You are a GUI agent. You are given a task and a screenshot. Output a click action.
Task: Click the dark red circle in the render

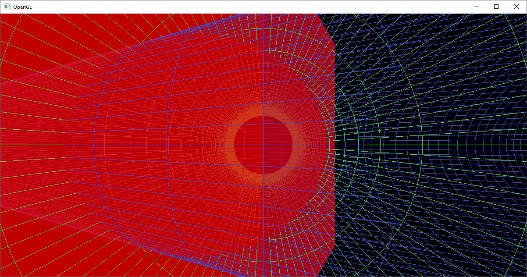pos(263,145)
